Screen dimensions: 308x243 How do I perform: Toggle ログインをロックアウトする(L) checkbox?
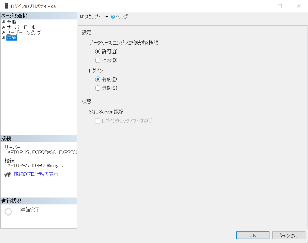[x=98, y=121]
